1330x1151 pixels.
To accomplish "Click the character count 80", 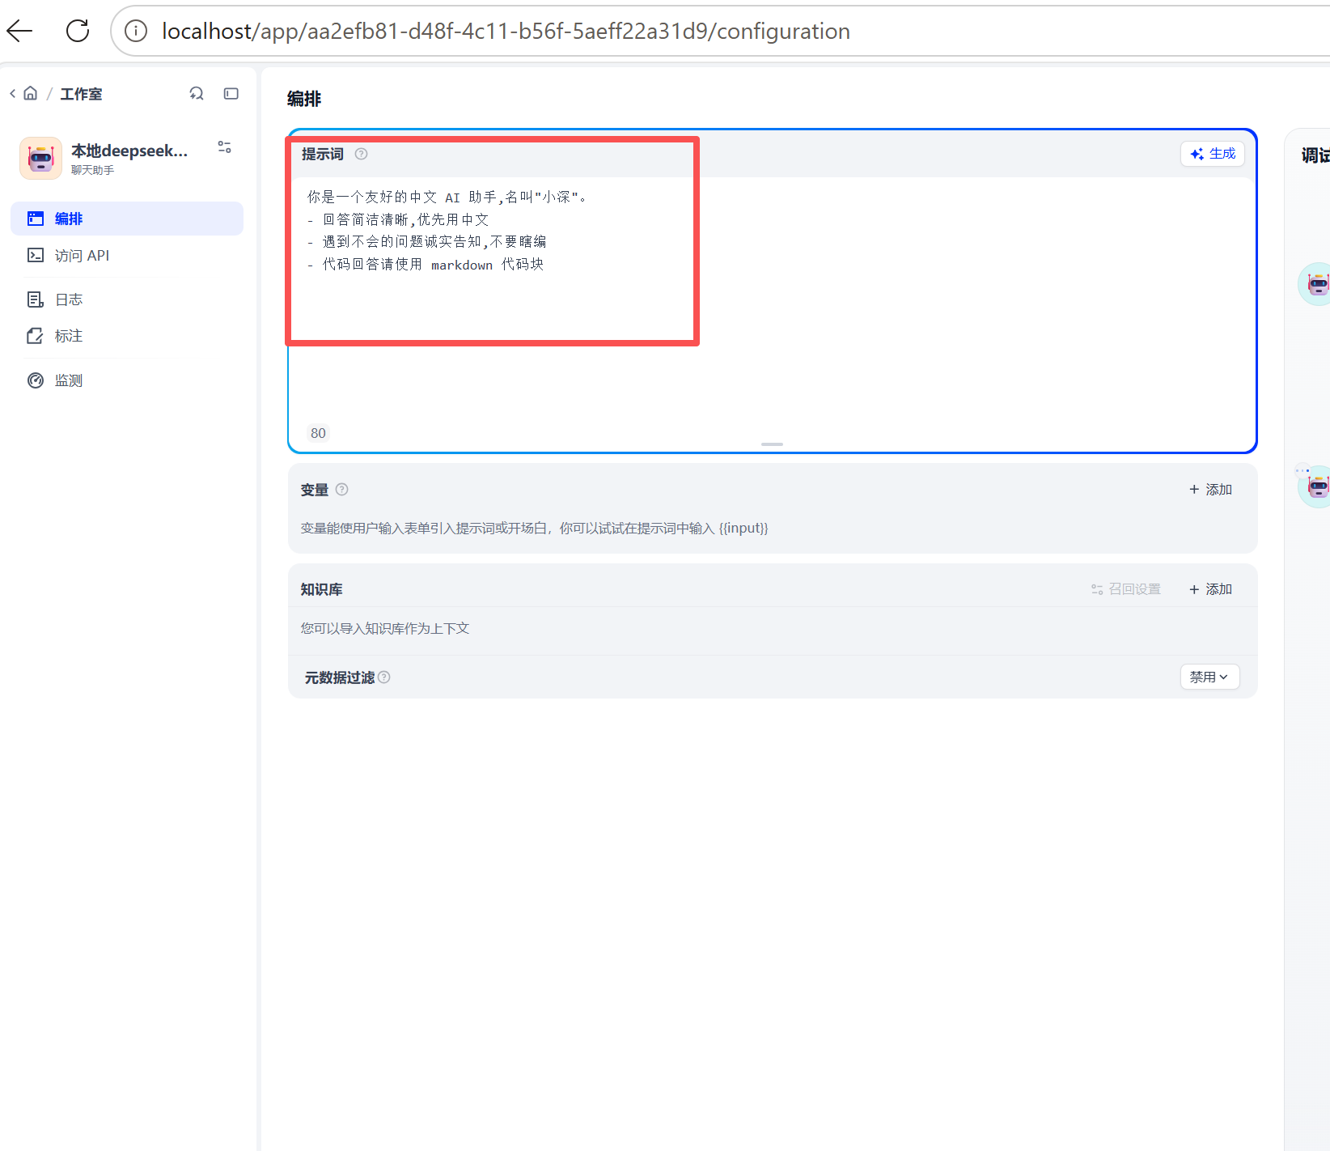I will click(x=318, y=433).
